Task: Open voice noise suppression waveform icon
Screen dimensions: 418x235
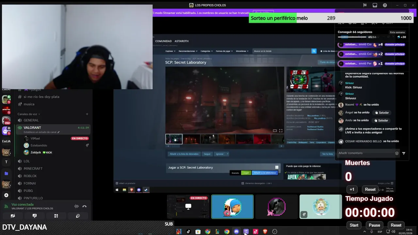Action: pos(76,206)
